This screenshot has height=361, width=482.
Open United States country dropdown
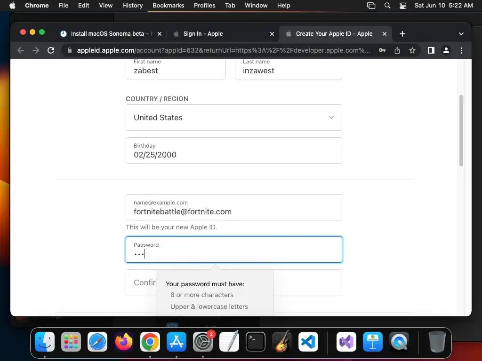coord(233,118)
